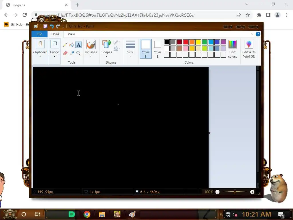This screenshot has height=220, width=293.
Task: Click the Zoom in plus button
Action: 252,192
